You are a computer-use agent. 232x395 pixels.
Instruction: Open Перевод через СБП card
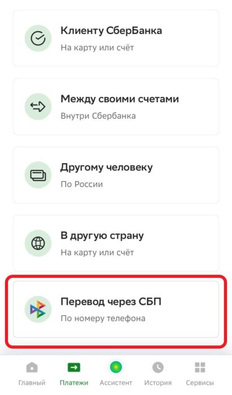pos(116,309)
